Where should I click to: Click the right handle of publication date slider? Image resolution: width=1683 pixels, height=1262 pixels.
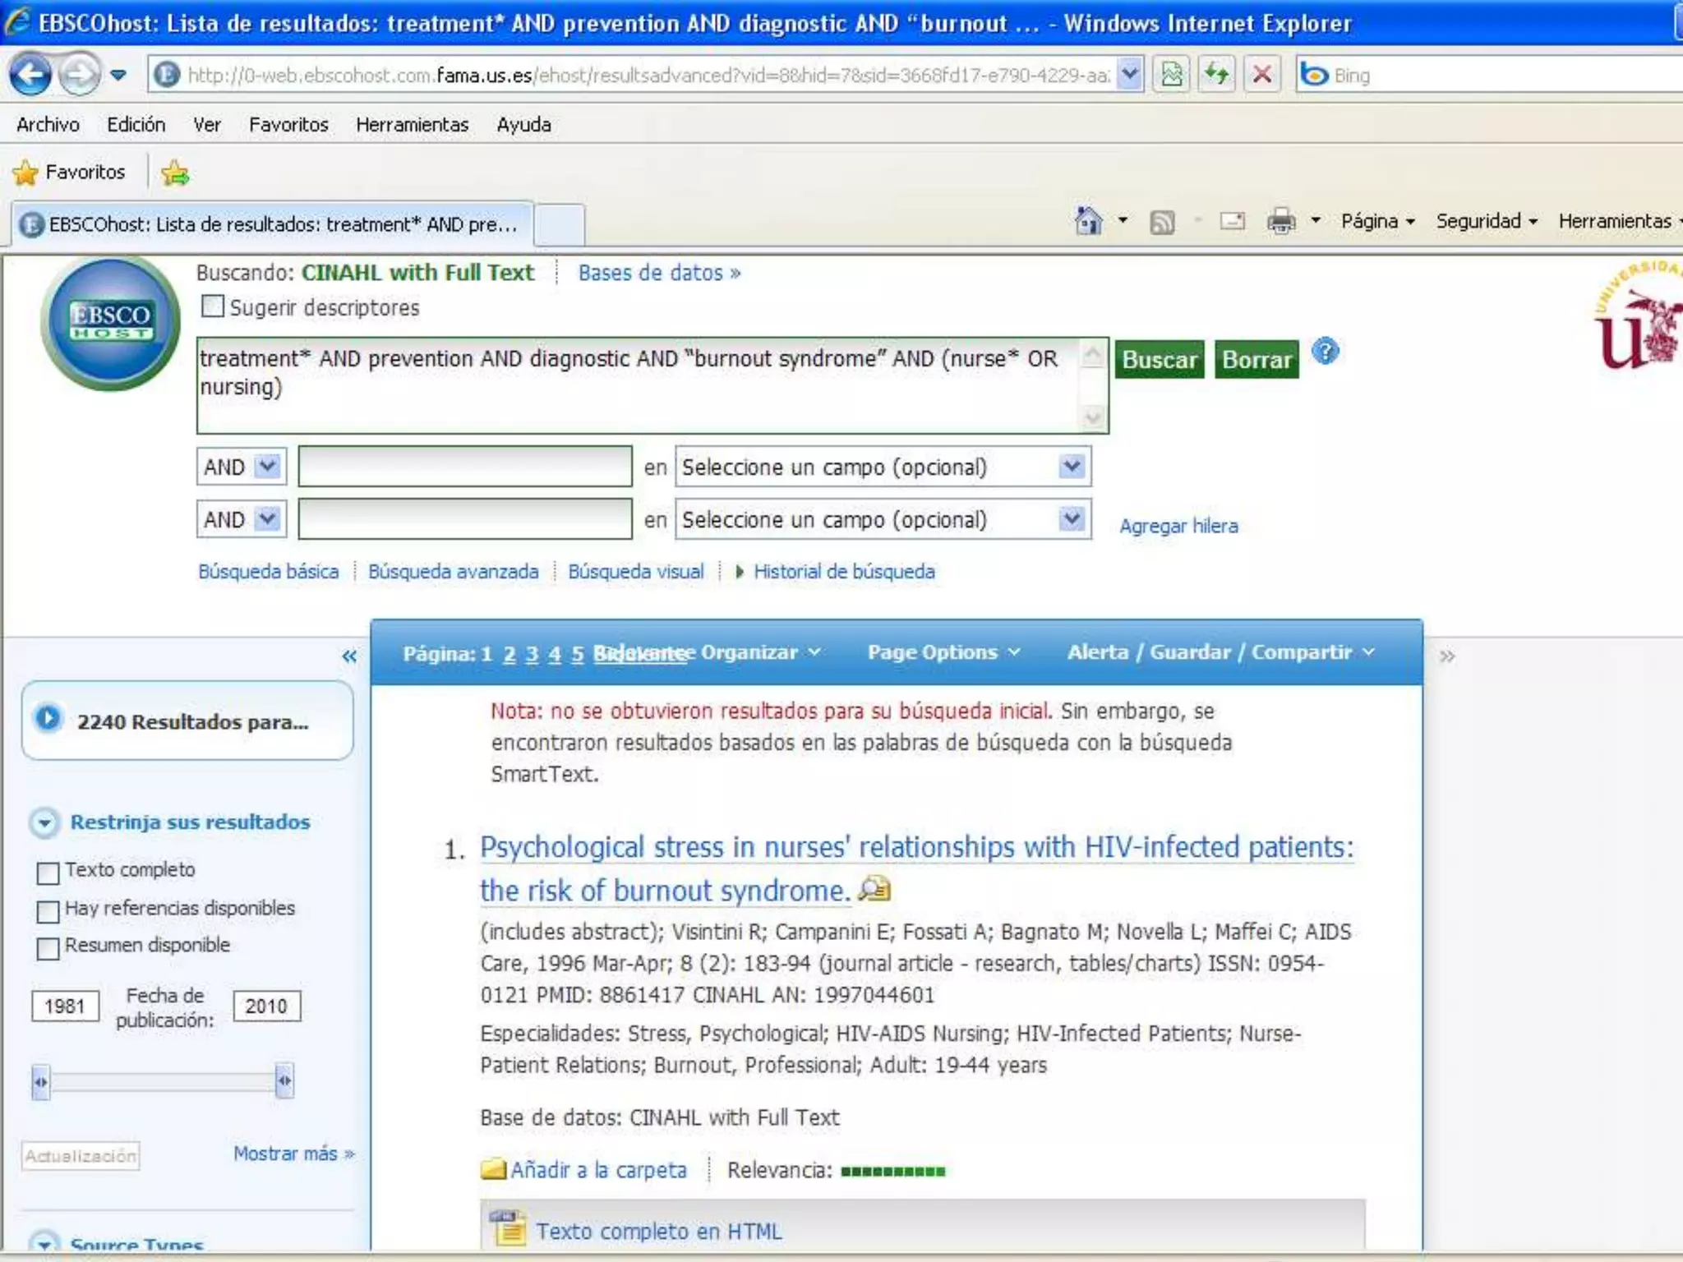(x=284, y=1080)
